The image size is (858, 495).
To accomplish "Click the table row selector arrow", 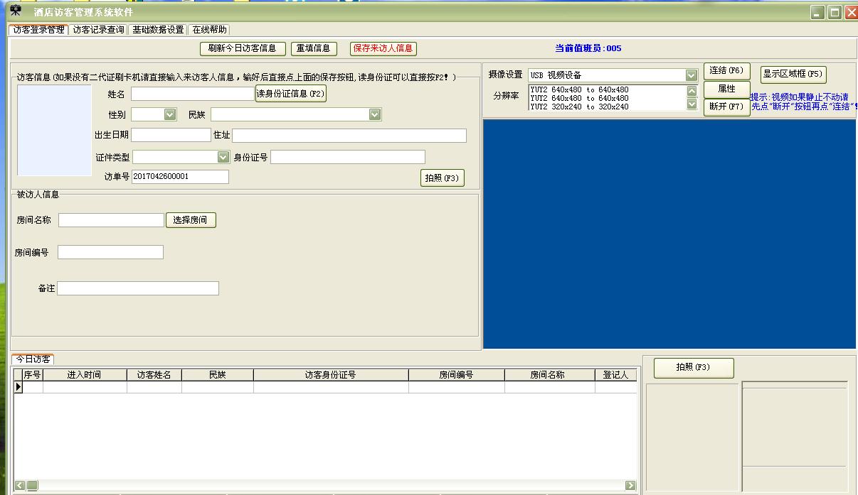I will 18,387.
